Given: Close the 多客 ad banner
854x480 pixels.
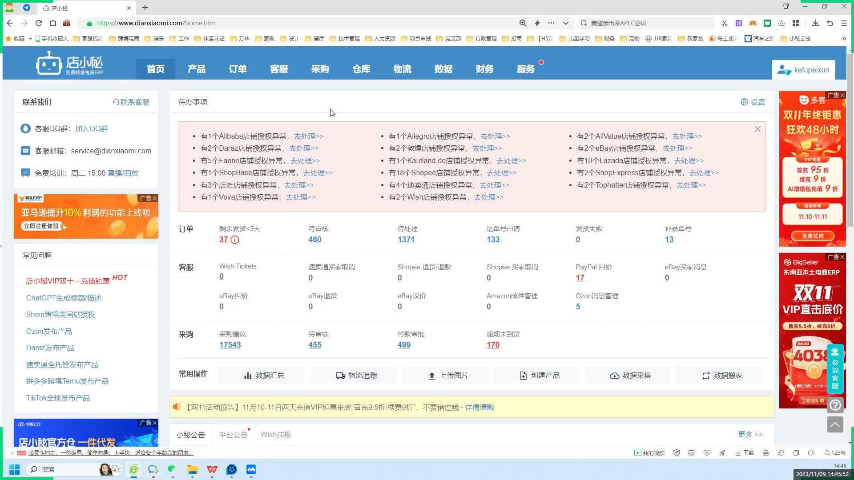Looking at the screenshot, I should tap(842, 96).
